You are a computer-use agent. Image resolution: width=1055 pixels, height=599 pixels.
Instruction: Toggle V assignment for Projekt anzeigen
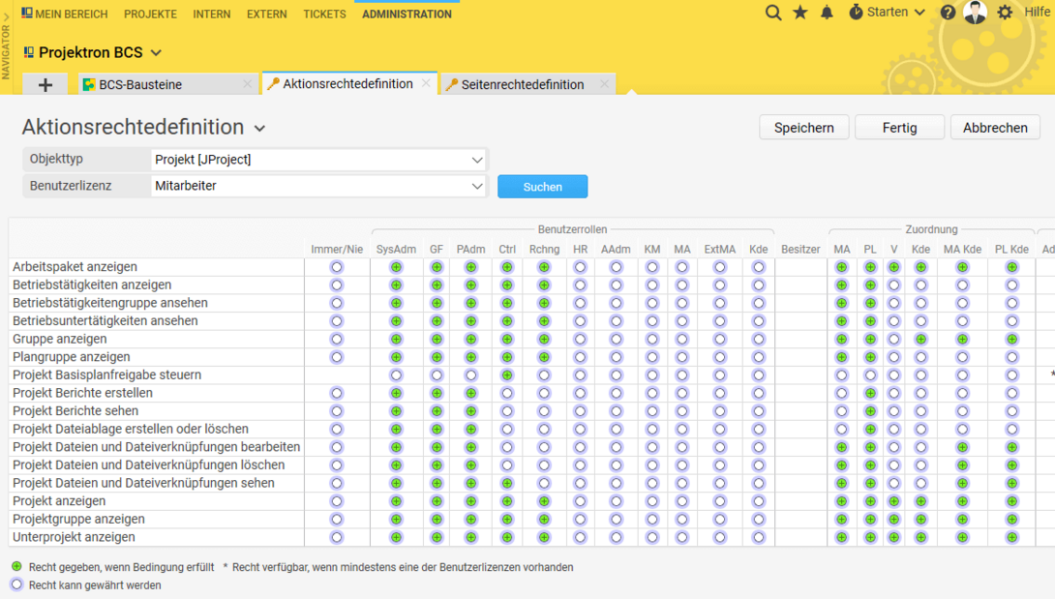point(893,501)
